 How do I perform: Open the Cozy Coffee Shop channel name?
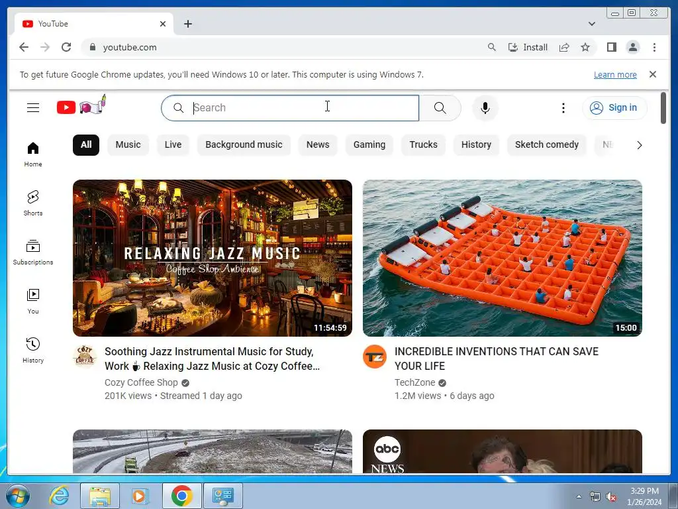tap(141, 382)
